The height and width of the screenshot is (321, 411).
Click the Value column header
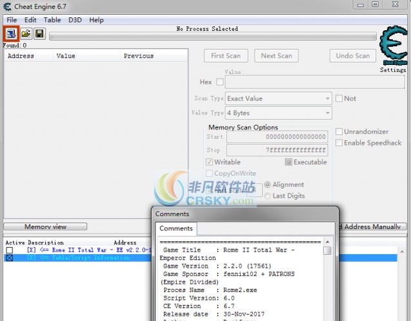coord(86,56)
